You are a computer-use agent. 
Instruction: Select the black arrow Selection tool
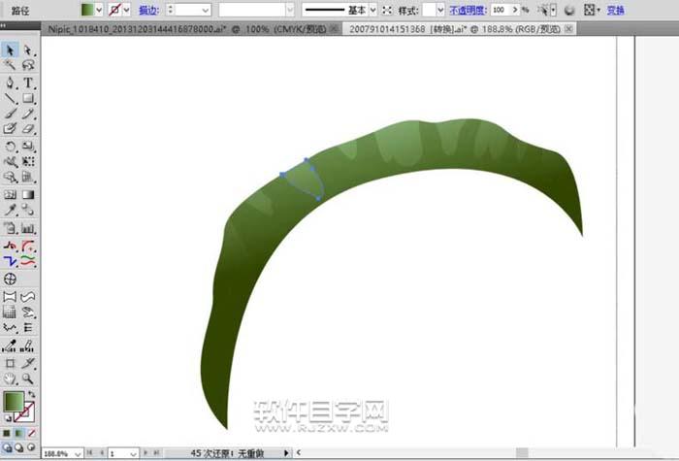(10, 50)
